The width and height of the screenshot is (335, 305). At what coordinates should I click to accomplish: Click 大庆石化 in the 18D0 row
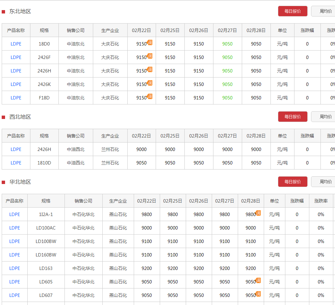(110, 44)
